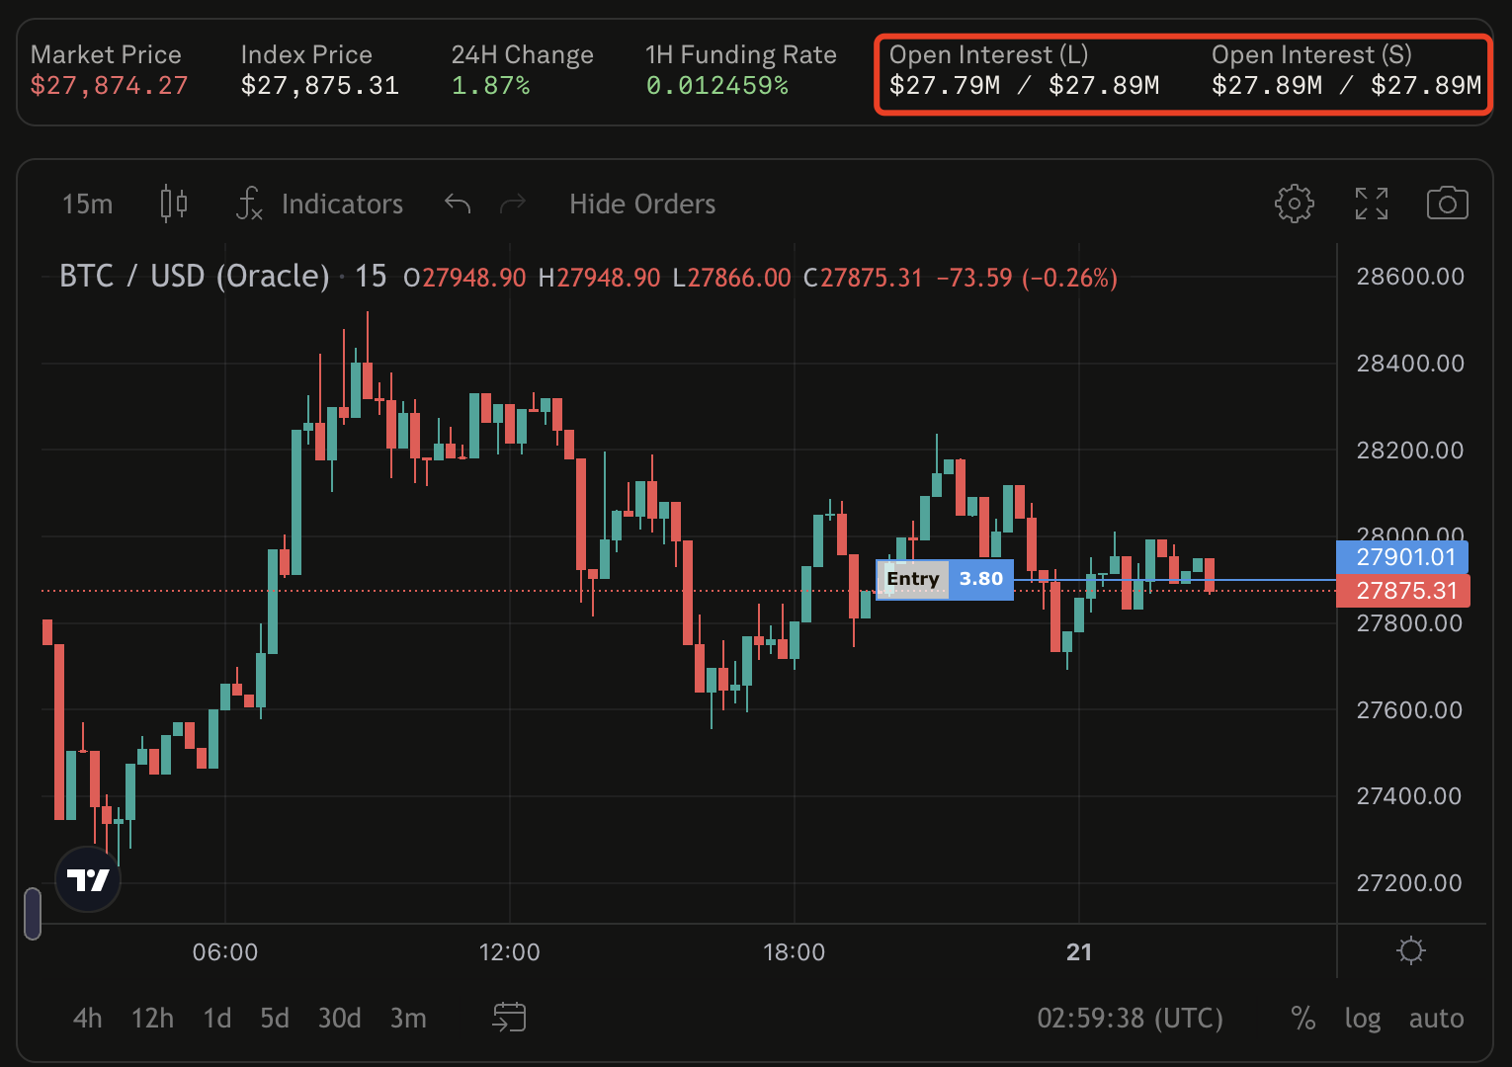Toggle percent scale mode
The image size is (1512, 1067).
[1302, 1018]
